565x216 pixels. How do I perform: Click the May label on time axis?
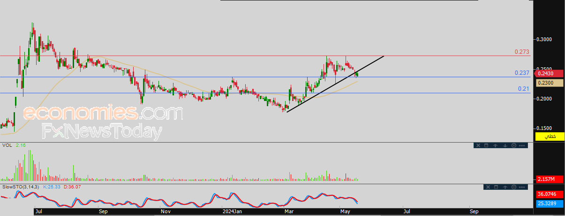coord(345,211)
